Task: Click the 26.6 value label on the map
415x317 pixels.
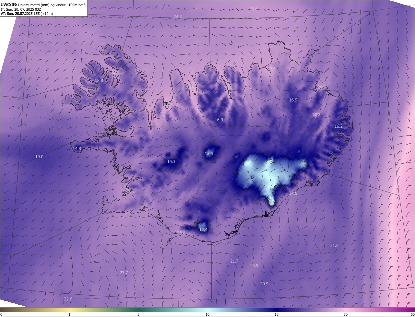Action: click(x=253, y=9)
